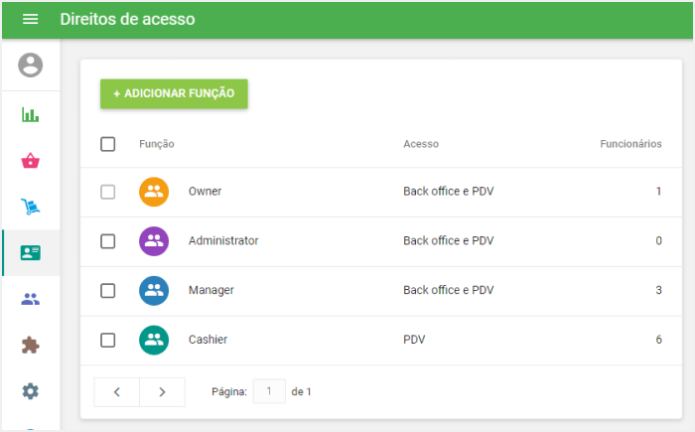Click the Adicionar Função button
This screenshot has height=432, width=695.
point(174,93)
